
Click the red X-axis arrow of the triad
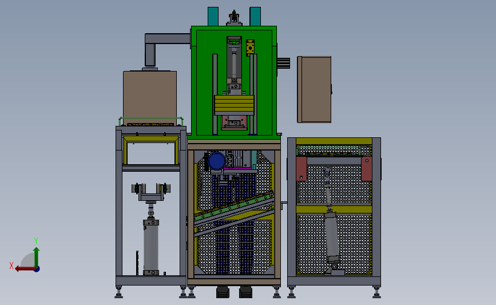(25, 269)
